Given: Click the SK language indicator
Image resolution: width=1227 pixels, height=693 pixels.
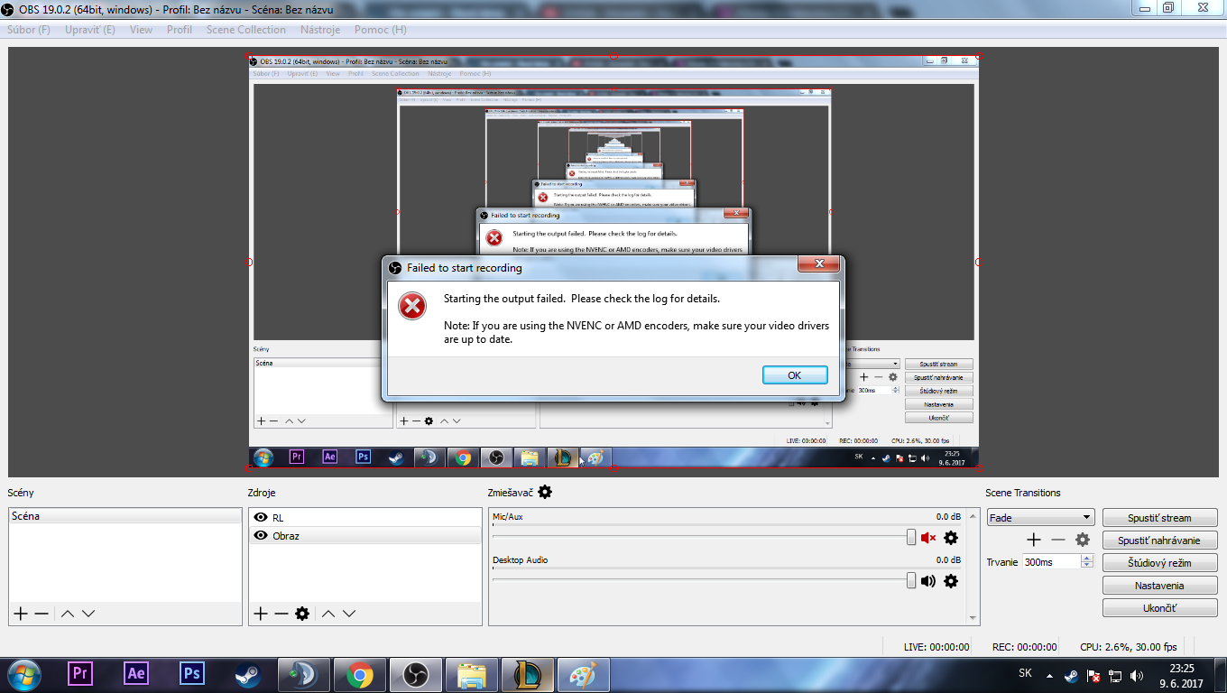Looking at the screenshot, I should pyautogui.click(x=1025, y=673).
